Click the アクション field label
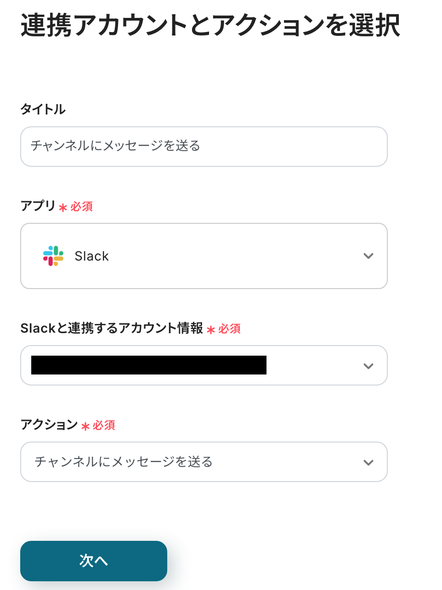This screenshot has width=442, height=590. (49, 425)
